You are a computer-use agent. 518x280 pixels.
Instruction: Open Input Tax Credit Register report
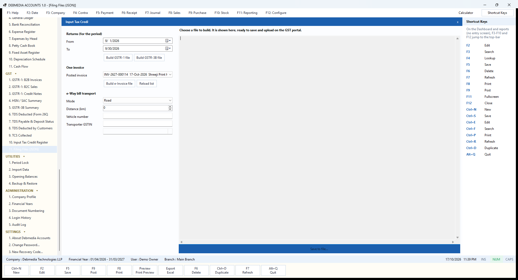(28, 142)
